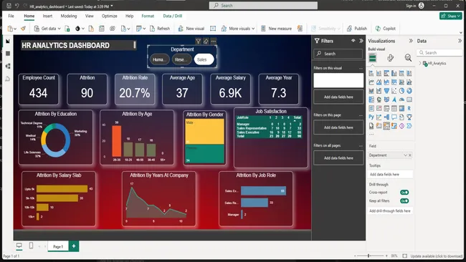Screen dimensions: 466x262
Task: Click the top search box
Action: pos(263,5)
